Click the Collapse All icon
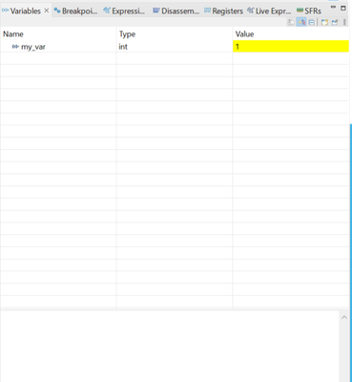The image size is (352, 382). coord(312,22)
